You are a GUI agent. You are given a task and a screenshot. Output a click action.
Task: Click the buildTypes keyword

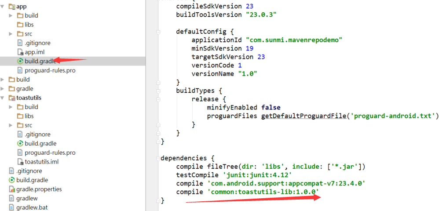195,91
